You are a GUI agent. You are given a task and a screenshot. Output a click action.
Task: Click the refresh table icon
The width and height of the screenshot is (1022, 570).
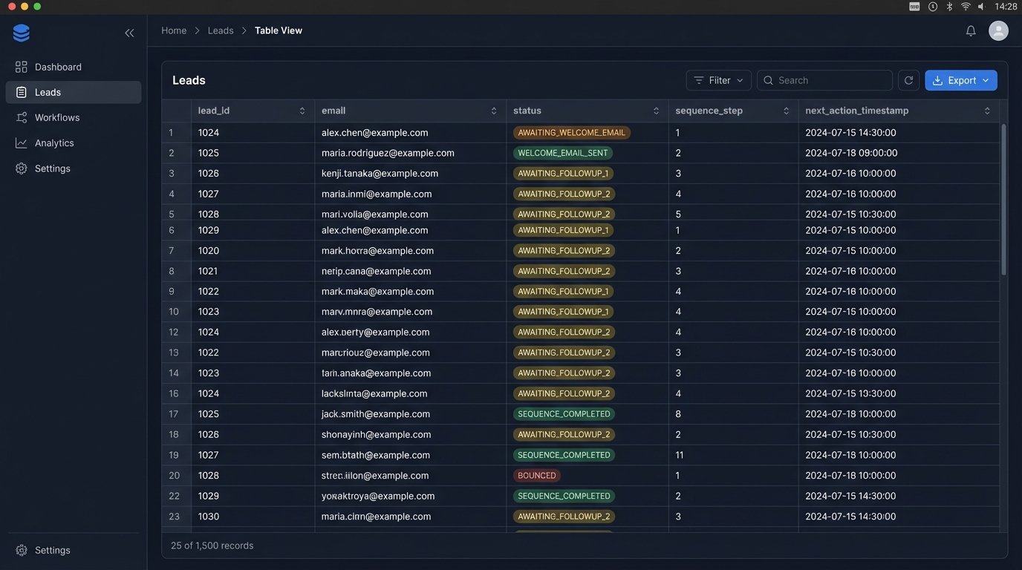click(908, 80)
